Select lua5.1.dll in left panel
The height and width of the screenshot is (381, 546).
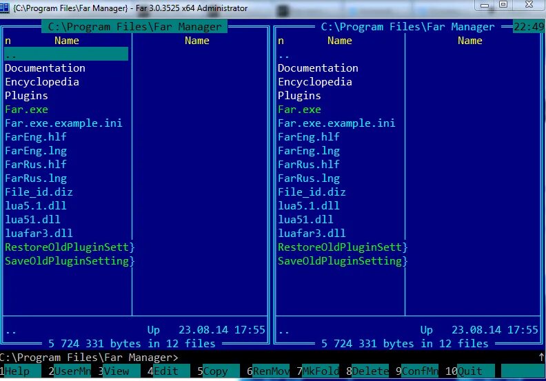(36, 205)
